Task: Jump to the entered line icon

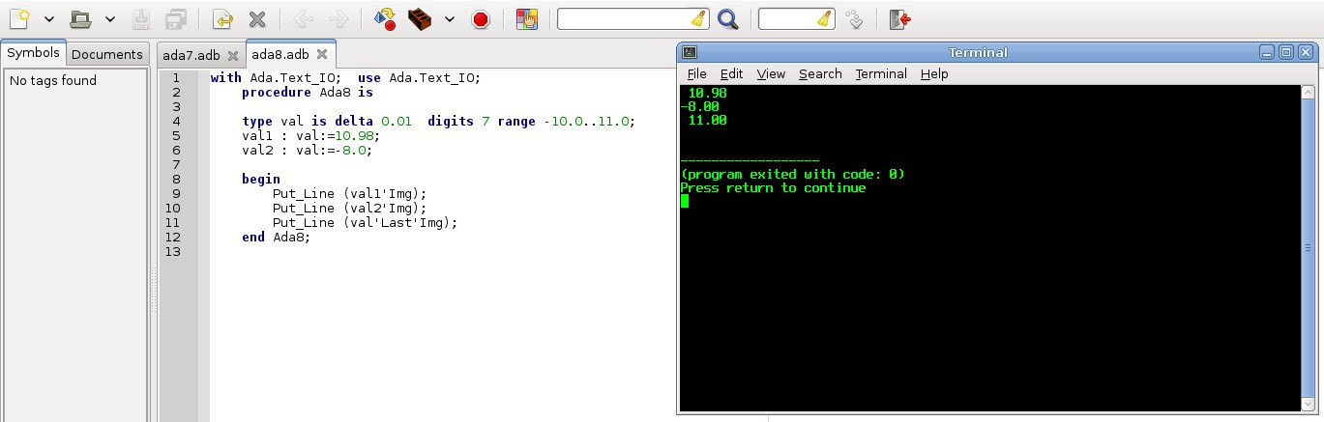Action: 854,18
